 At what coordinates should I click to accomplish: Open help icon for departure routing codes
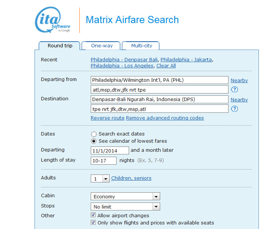coord(235,89)
